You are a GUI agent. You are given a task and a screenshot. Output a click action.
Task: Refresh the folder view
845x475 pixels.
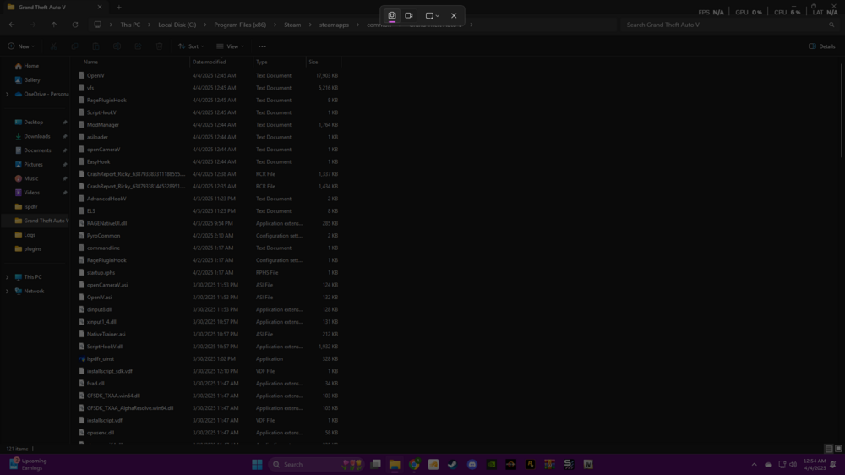tap(75, 25)
